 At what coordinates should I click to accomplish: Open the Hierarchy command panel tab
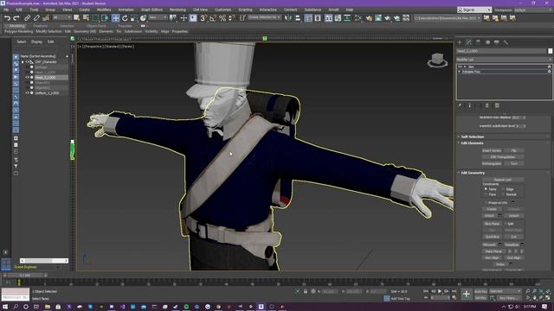pos(478,42)
